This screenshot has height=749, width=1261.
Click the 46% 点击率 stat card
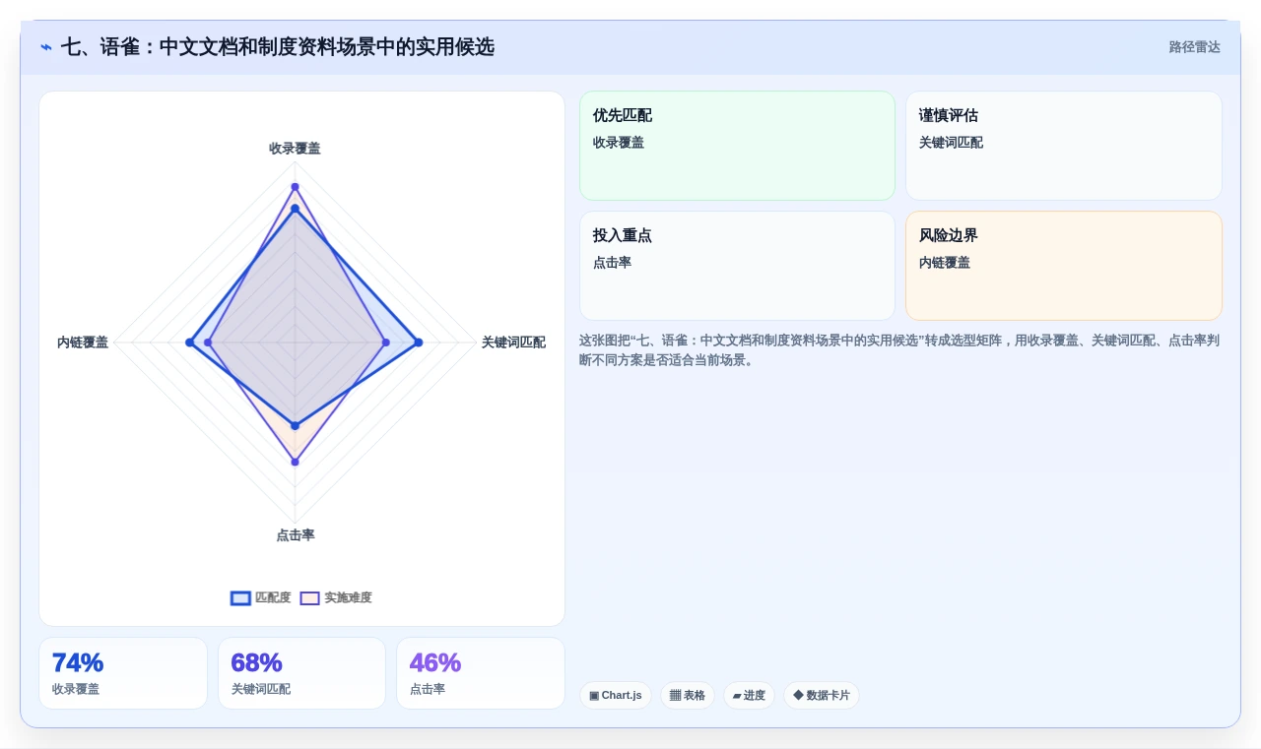(x=481, y=673)
